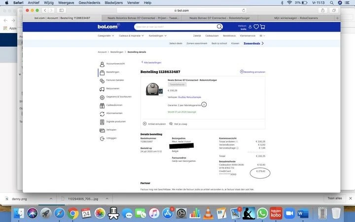Open Retourneren truck icon in sidebar
The height and width of the screenshot is (222, 355).
pos(102,89)
